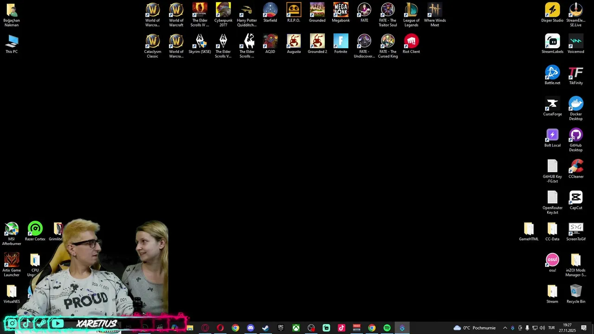Open the VirtuaNES folder icon
The width and height of the screenshot is (594, 334).
click(12, 293)
